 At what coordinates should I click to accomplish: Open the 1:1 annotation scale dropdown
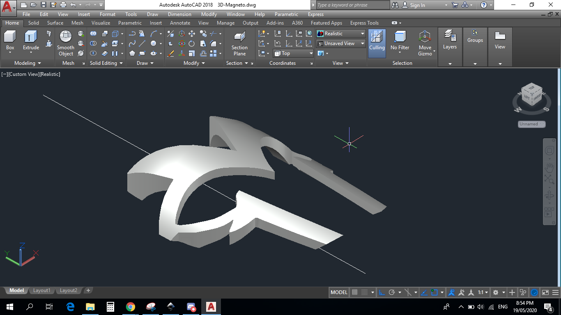coord(483,292)
